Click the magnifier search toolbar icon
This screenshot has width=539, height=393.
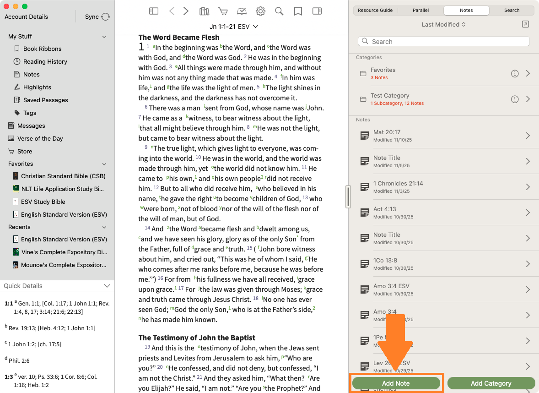tap(279, 11)
